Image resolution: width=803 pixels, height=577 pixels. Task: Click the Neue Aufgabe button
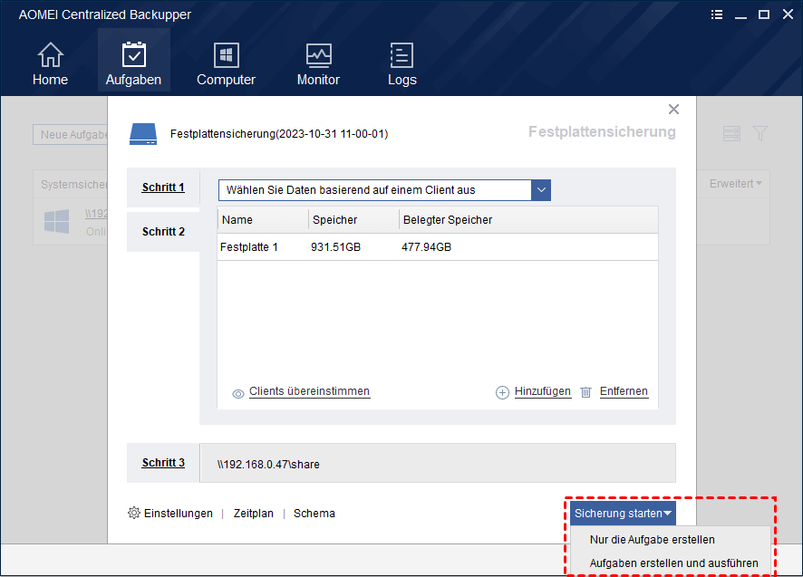pyautogui.click(x=71, y=135)
